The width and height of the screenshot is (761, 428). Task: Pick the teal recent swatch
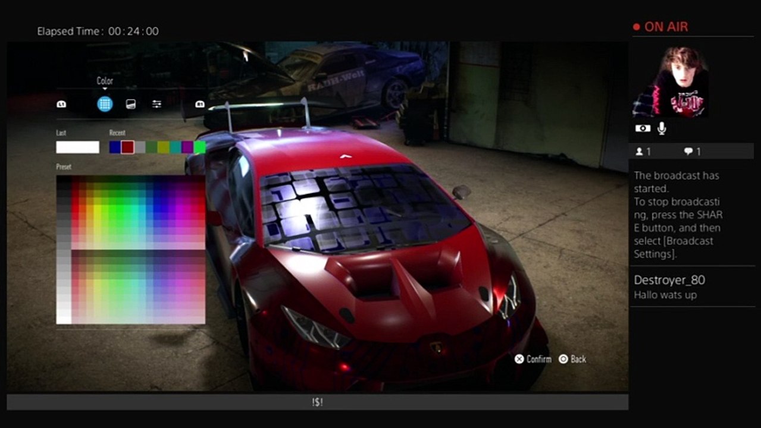coord(176,147)
